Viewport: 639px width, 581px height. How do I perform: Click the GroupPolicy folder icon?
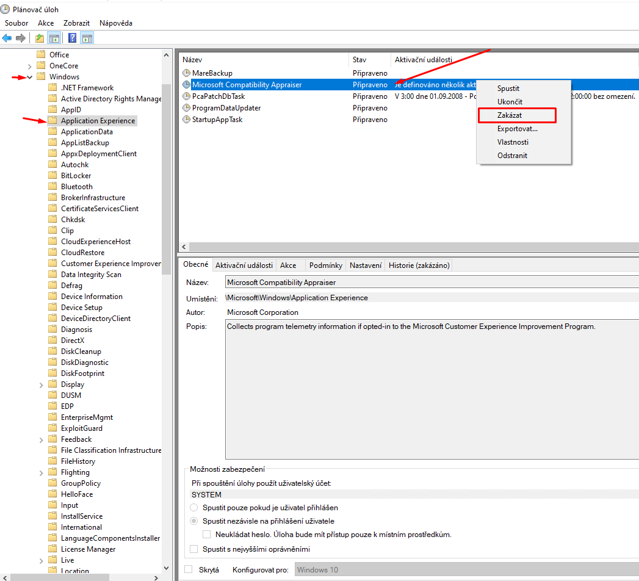pyautogui.click(x=52, y=483)
